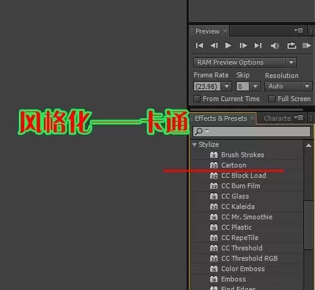
Task: Open the Resolution Auto dropdown
Action: click(288, 87)
